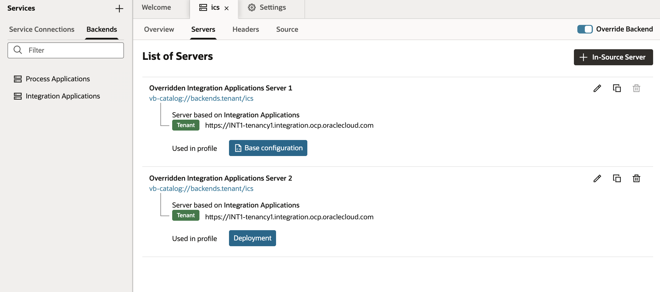Edit Overridden Integration Applications Server 1
Image resolution: width=660 pixels, height=292 pixels.
pos(597,88)
